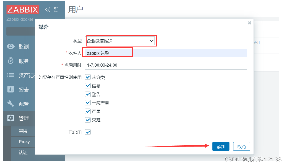
Task: Click the Zabbix docker server name
Action: 20,19
